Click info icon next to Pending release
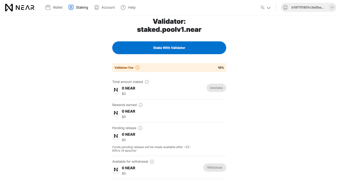Screen dimensions: 338x185 coord(140,128)
